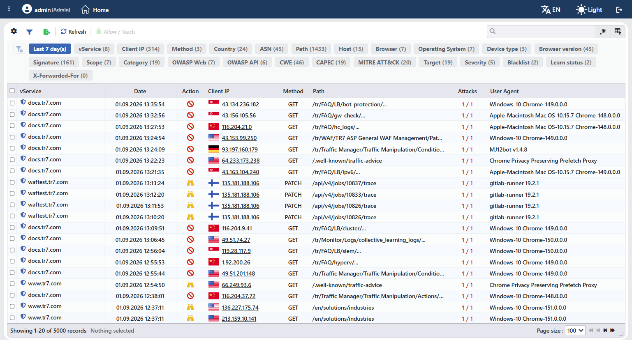Open IP link 136.227.175.74
Image resolution: width=632 pixels, height=340 pixels.
click(x=240, y=308)
